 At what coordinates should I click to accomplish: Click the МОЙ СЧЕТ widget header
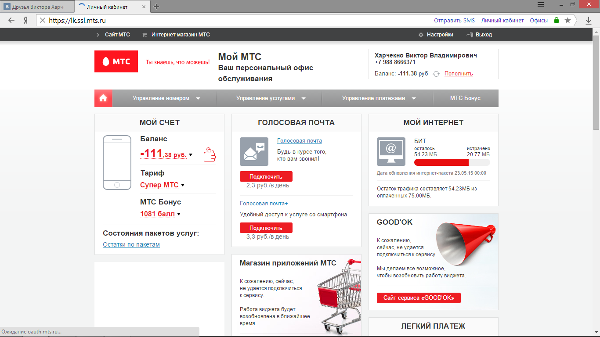coord(159,123)
